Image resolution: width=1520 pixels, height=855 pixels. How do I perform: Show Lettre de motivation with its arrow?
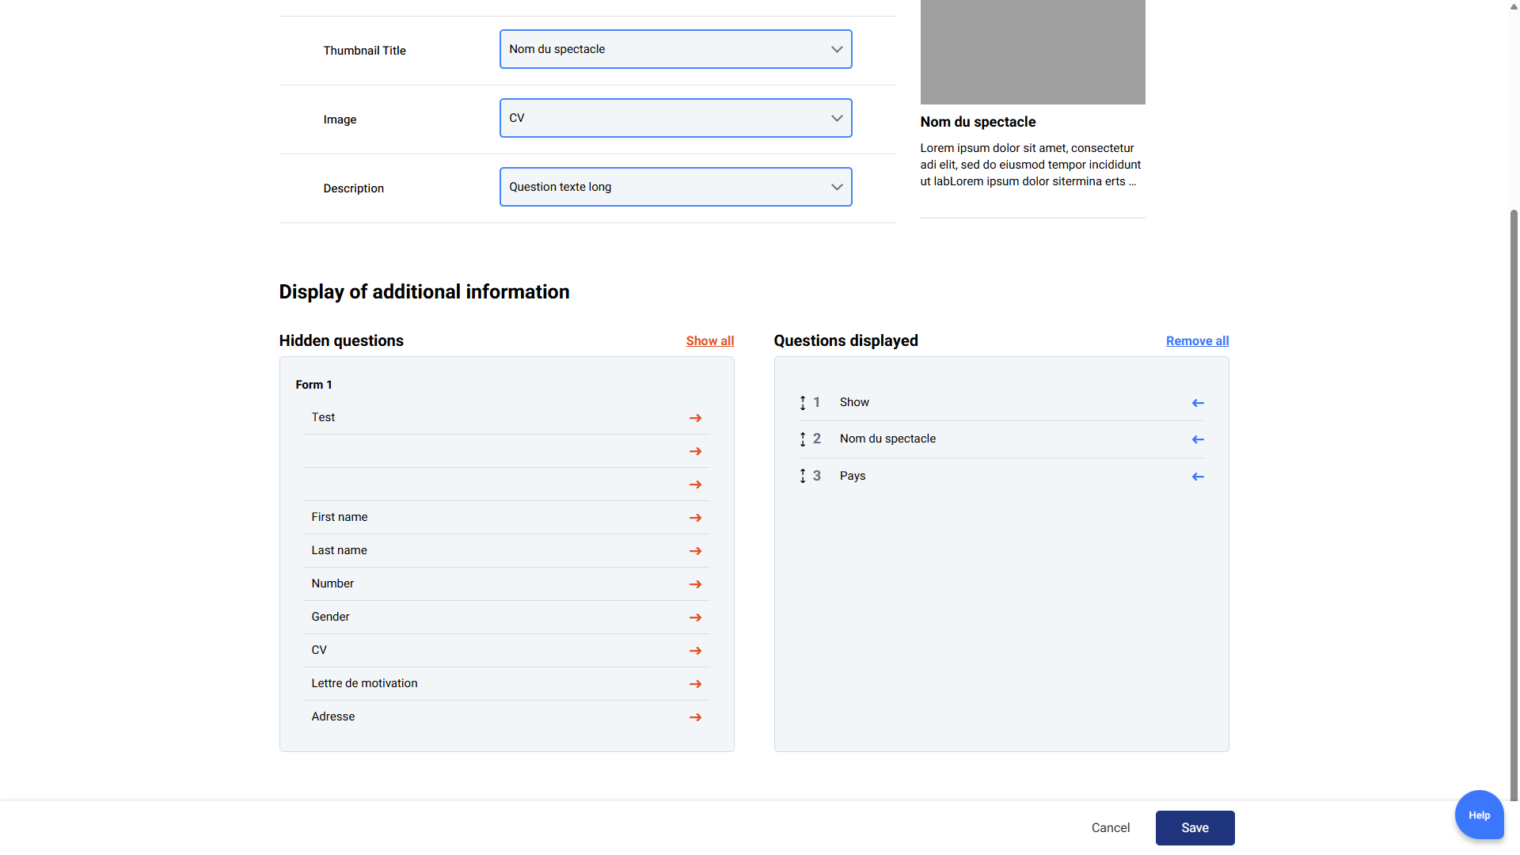coord(695,684)
